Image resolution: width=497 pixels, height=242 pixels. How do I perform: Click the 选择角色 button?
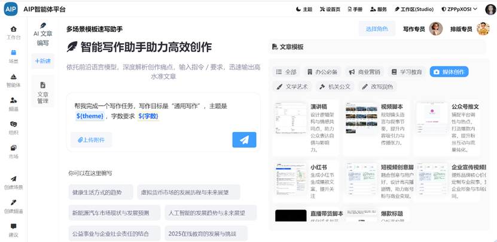click(x=377, y=29)
